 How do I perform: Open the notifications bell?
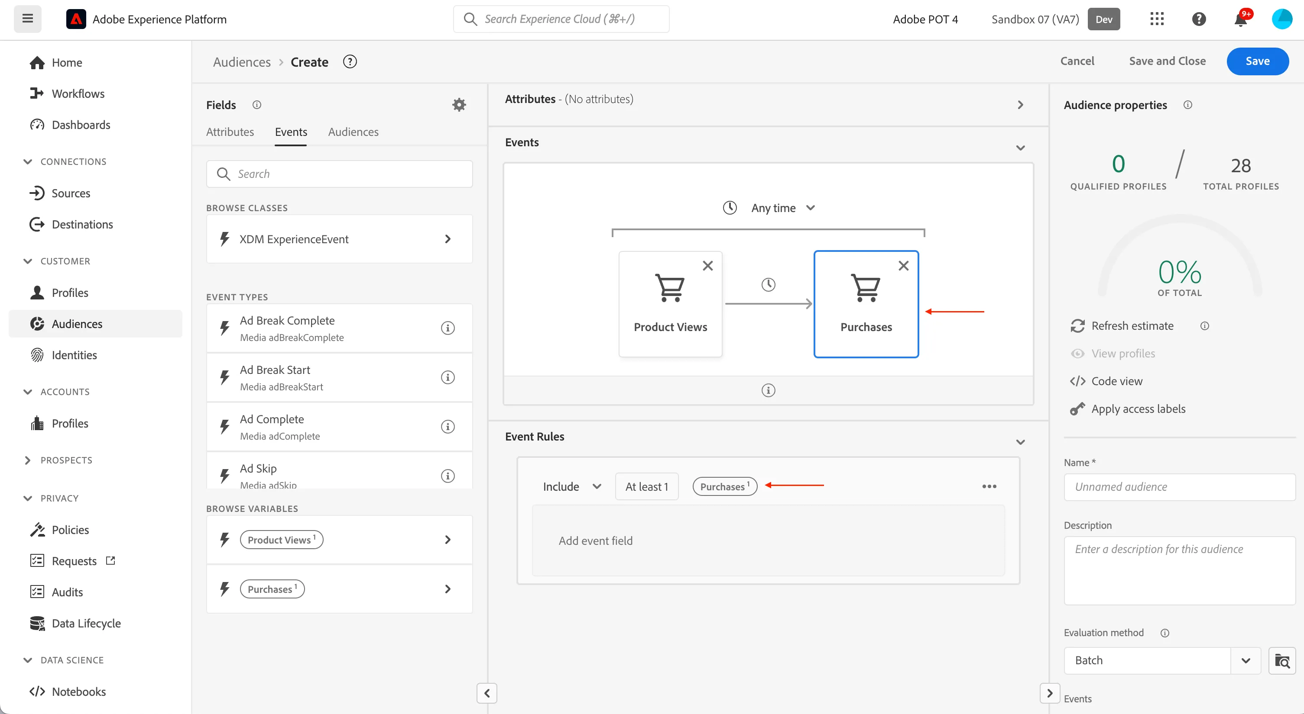click(1241, 19)
